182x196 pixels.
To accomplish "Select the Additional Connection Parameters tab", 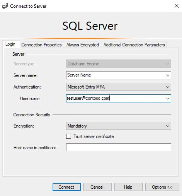I will (134, 45).
